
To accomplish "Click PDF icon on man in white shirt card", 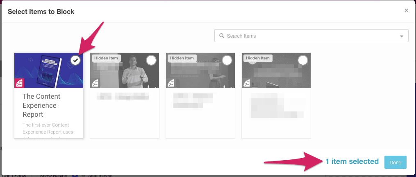I will click(x=95, y=84).
